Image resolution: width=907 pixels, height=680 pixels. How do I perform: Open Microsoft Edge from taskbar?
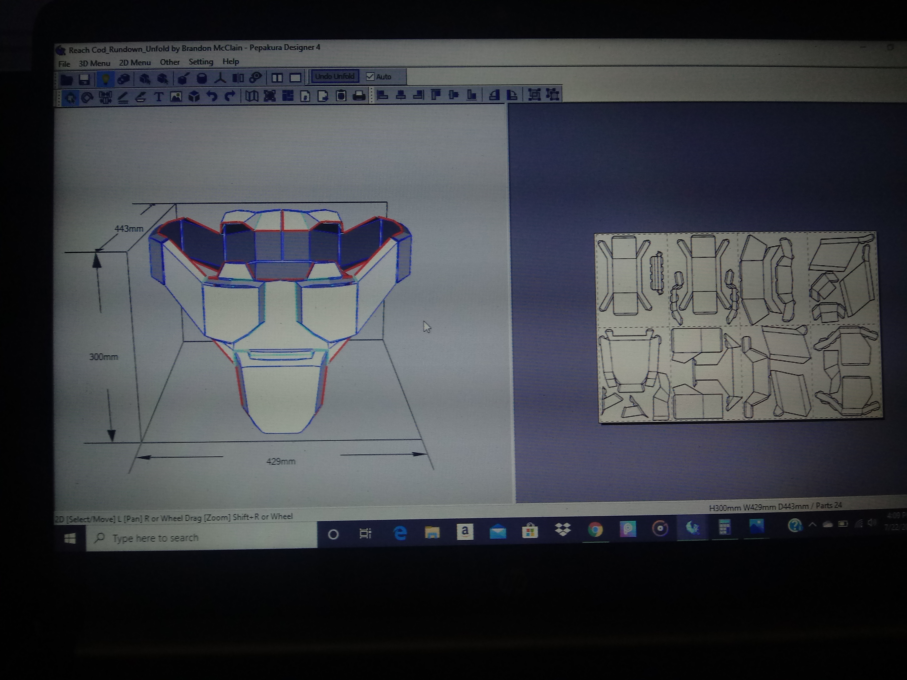pyautogui.click(x=400, y=532)
